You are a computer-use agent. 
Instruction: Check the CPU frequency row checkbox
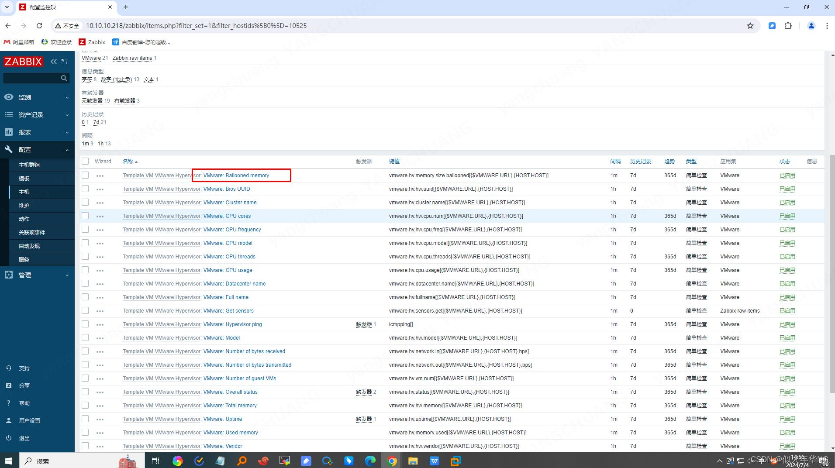tap(85, 229)
